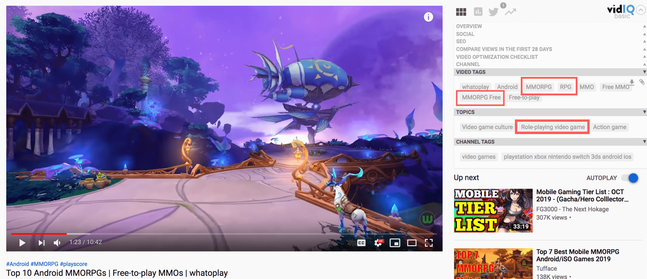Image resolution: width=647 pixels, height=279 pixels.
Task: Enable theater mode view
Action: pyautogui.click(x=412, y=243)
